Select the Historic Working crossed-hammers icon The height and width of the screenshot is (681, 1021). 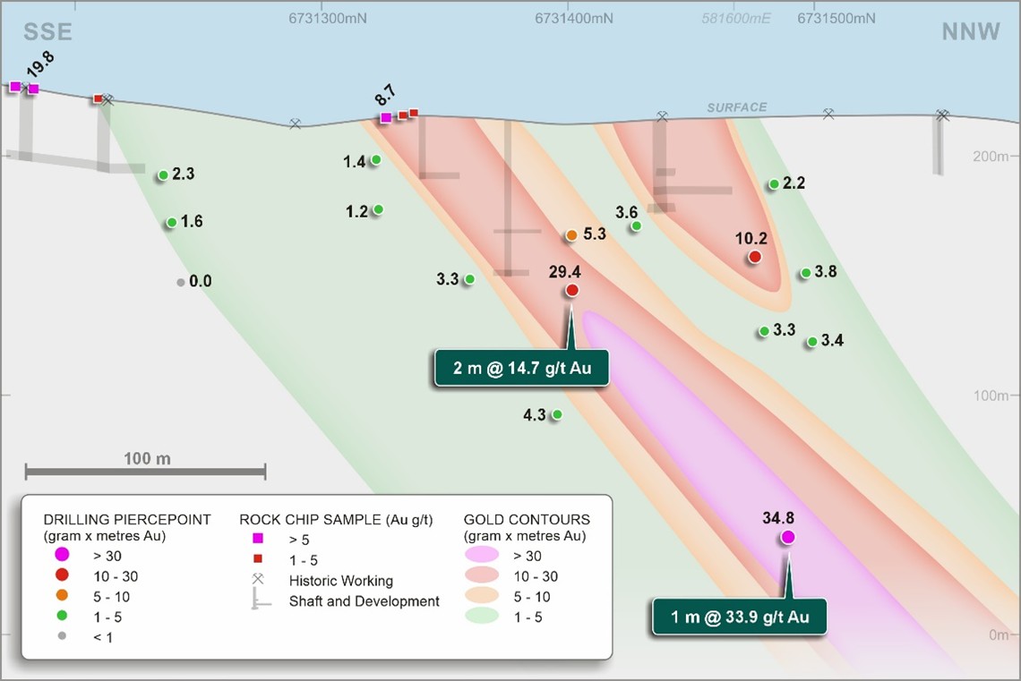(257, 578)
